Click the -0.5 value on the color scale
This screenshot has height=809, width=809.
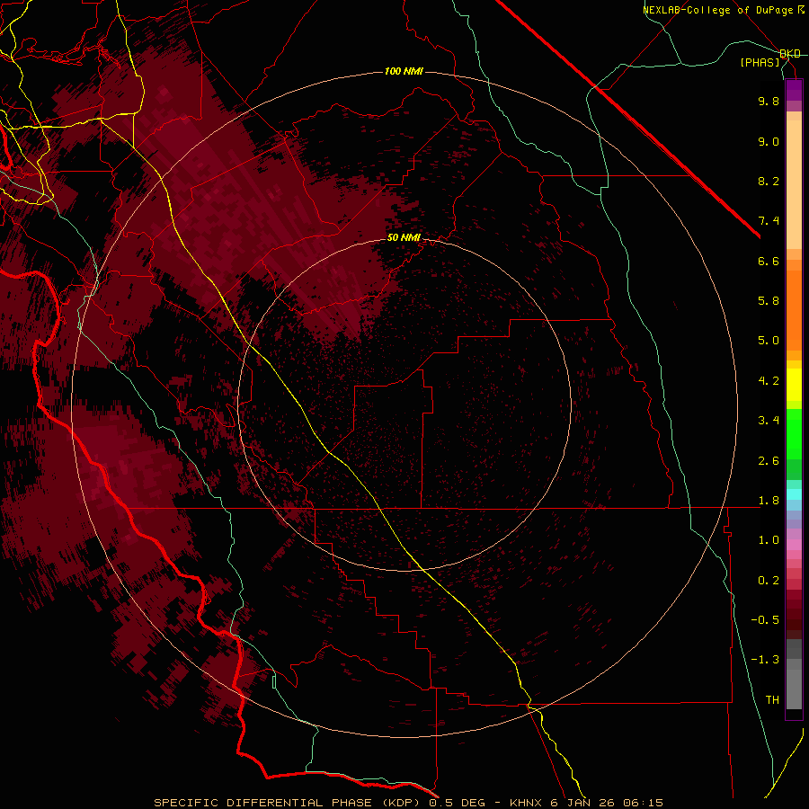(x=765, y=620)
